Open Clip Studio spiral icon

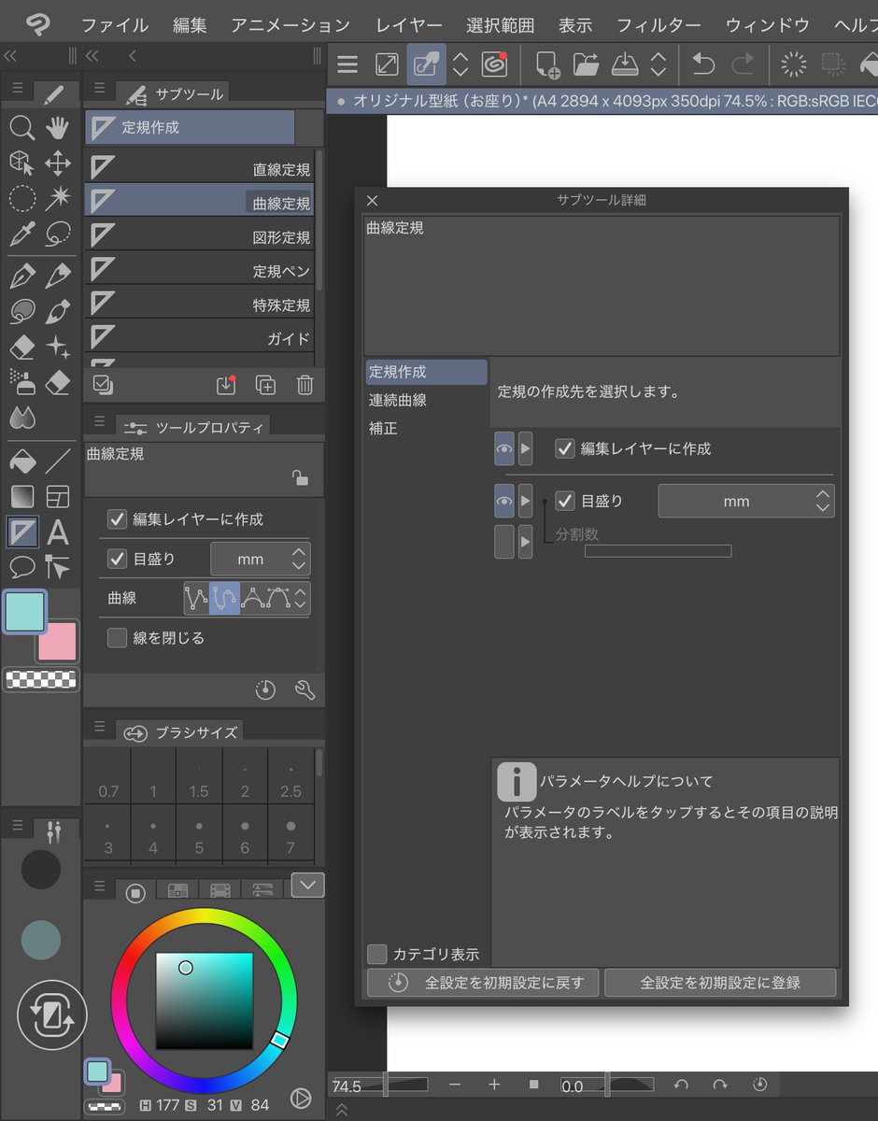pyautogui.click(x=493, y=64)
